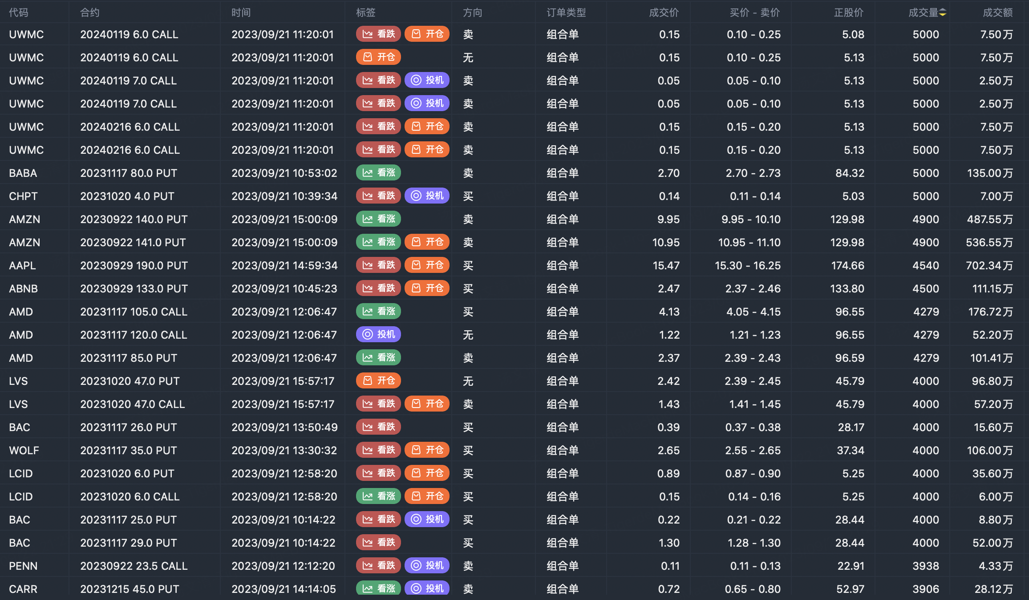
Task: Click the turnover value 536.55万
Action: pos(989,242)
